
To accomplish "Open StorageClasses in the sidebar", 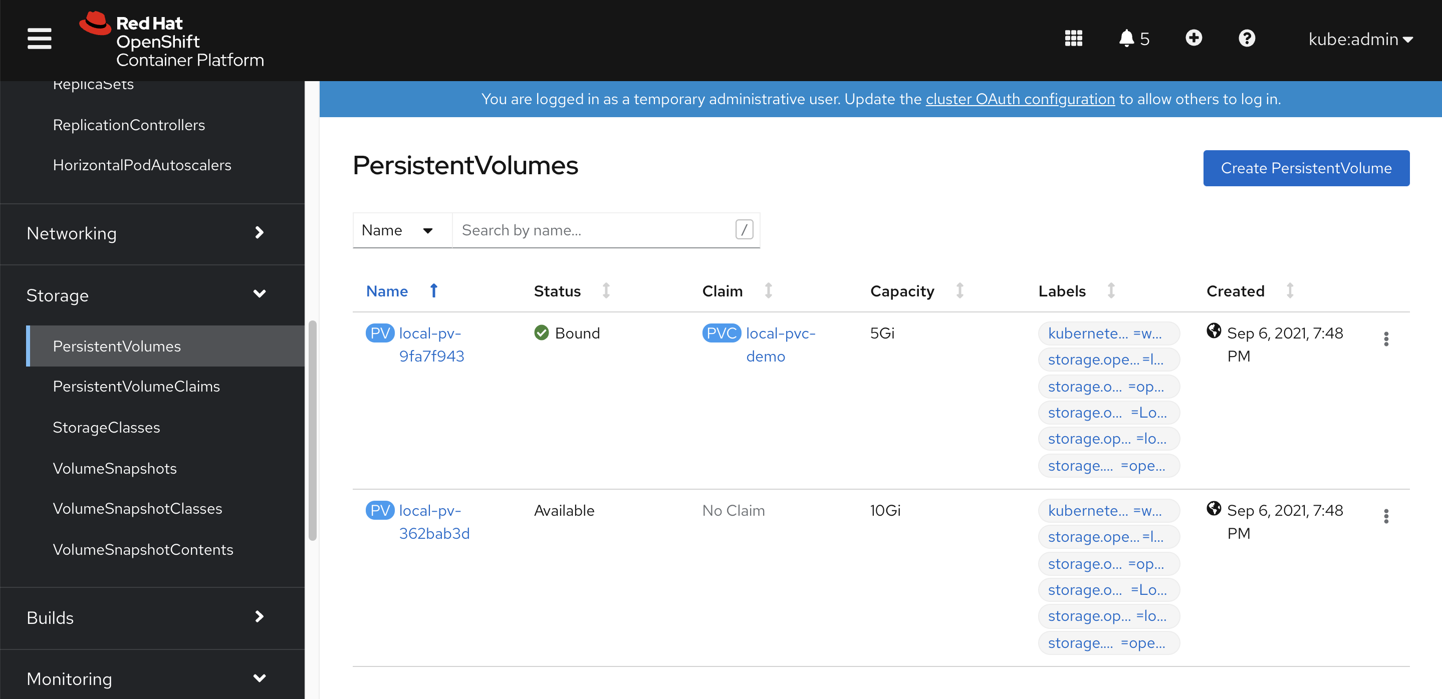I will coord(106,427).
